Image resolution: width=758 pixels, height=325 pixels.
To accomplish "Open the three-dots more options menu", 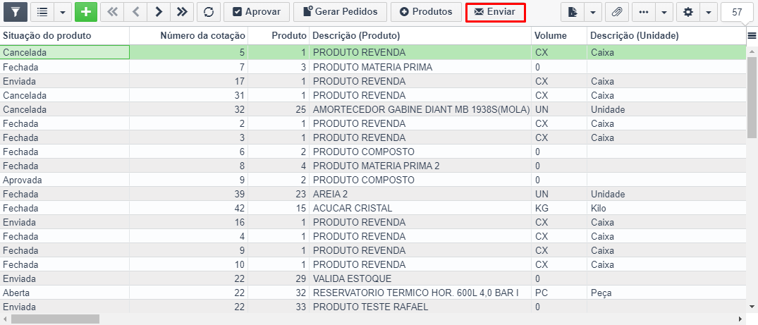I will click(x=643, y=12).
